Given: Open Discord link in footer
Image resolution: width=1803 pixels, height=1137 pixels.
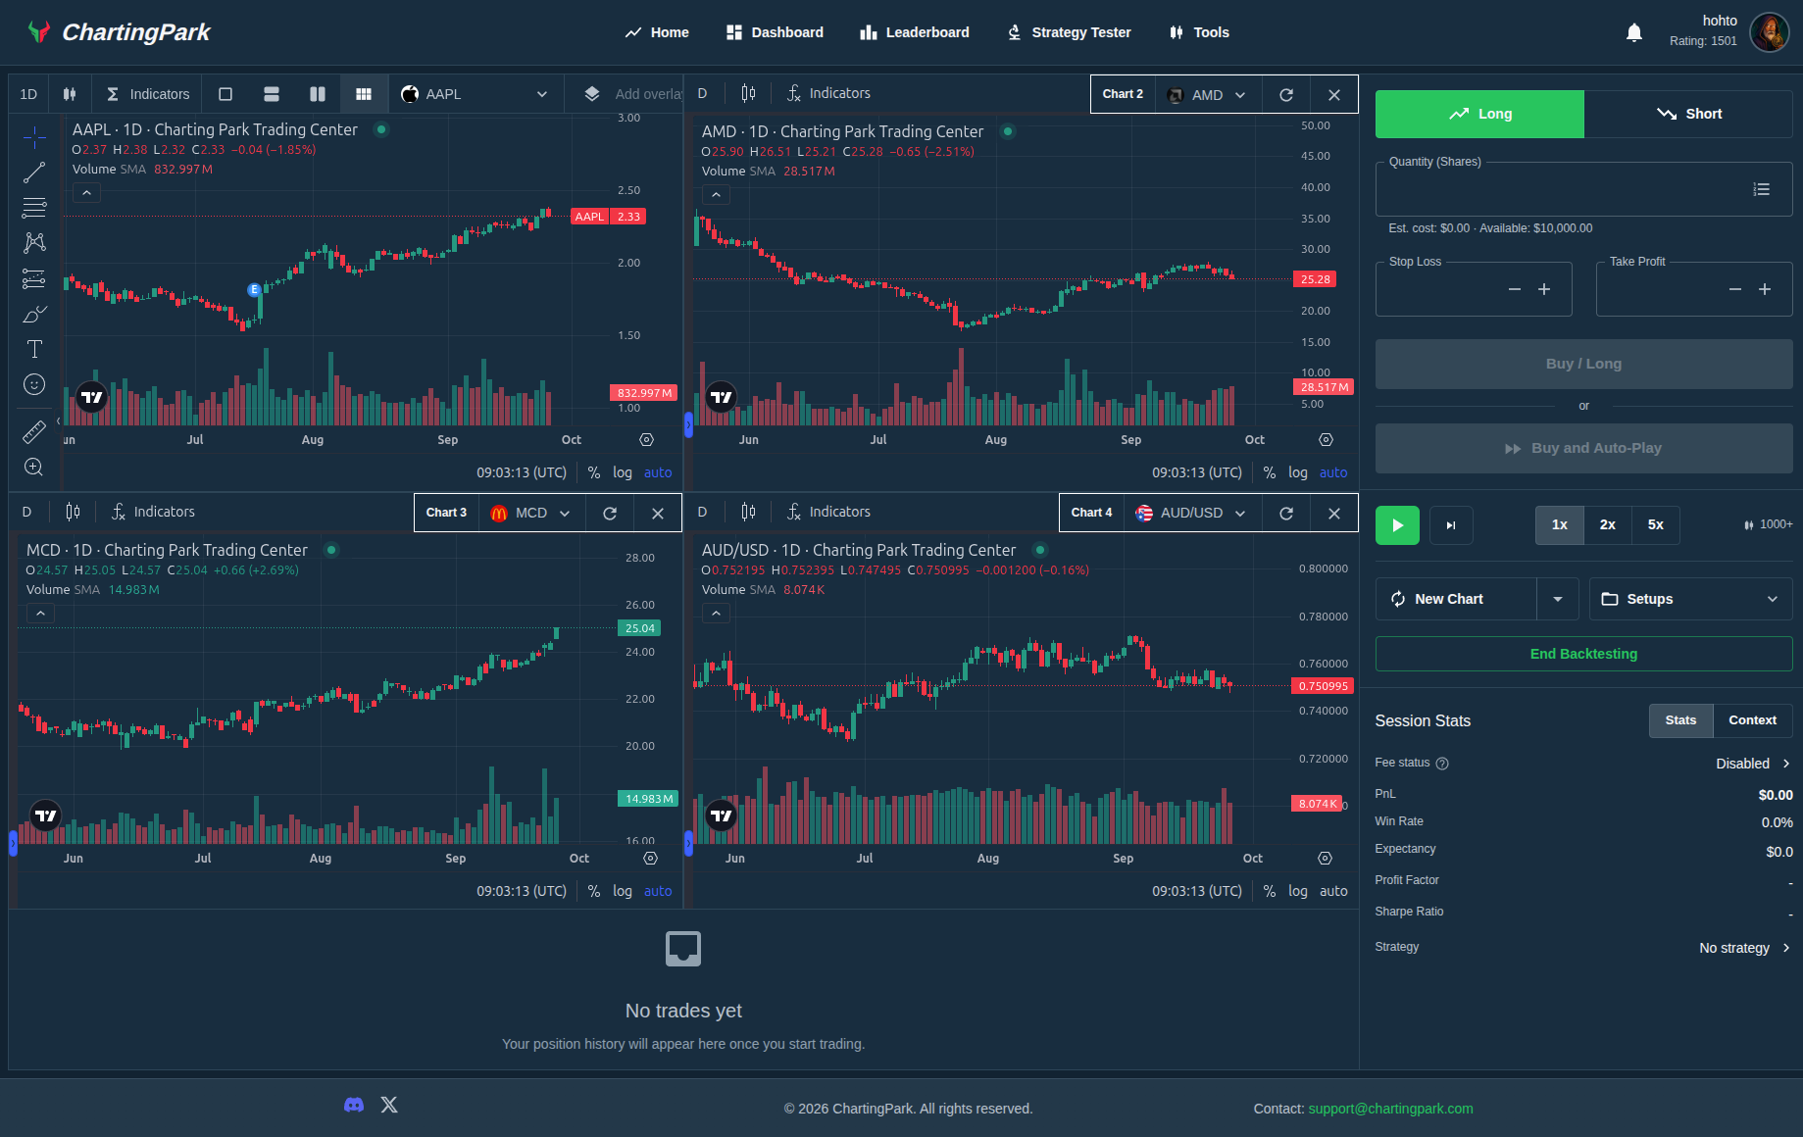Looking at the screenshot, I should coord(354,1105).
